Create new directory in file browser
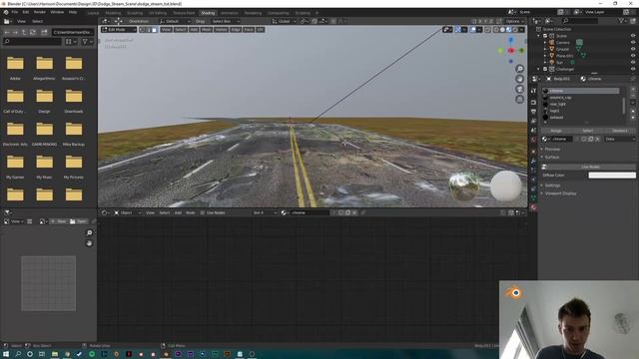 (44, 32)
